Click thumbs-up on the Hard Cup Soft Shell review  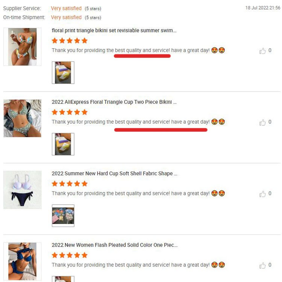tap(262, 194)
